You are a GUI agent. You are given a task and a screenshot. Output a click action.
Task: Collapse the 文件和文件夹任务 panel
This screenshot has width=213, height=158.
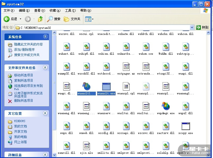click(45, 67)
